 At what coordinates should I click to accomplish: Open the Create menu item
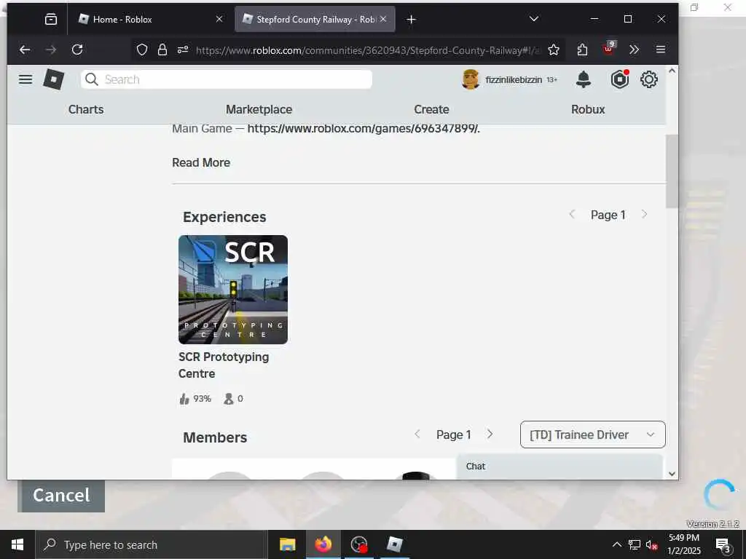pyautogui.click(x=431, y=109)
